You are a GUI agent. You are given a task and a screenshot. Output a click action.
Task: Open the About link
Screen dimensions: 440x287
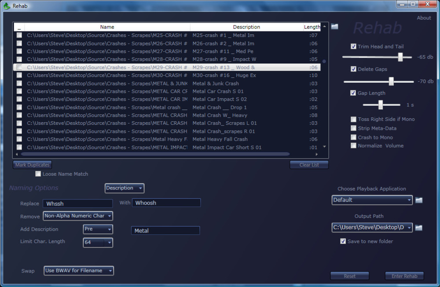tap(424, 18)
